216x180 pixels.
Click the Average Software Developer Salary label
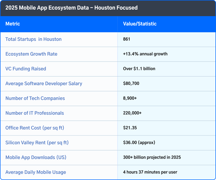point(44,83)
